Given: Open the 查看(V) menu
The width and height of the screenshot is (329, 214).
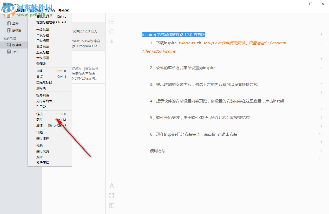Looking at the screenshot, I should pyautogui.click(x=49, y=10).
